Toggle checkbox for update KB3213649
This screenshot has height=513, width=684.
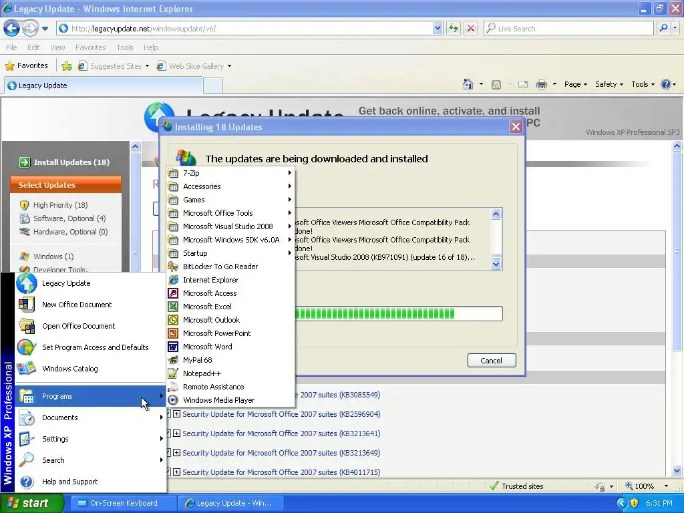pyautogui.click(x=168, y=453)
